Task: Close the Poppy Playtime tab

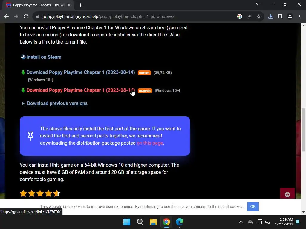Action: click(x=69, y=5)
